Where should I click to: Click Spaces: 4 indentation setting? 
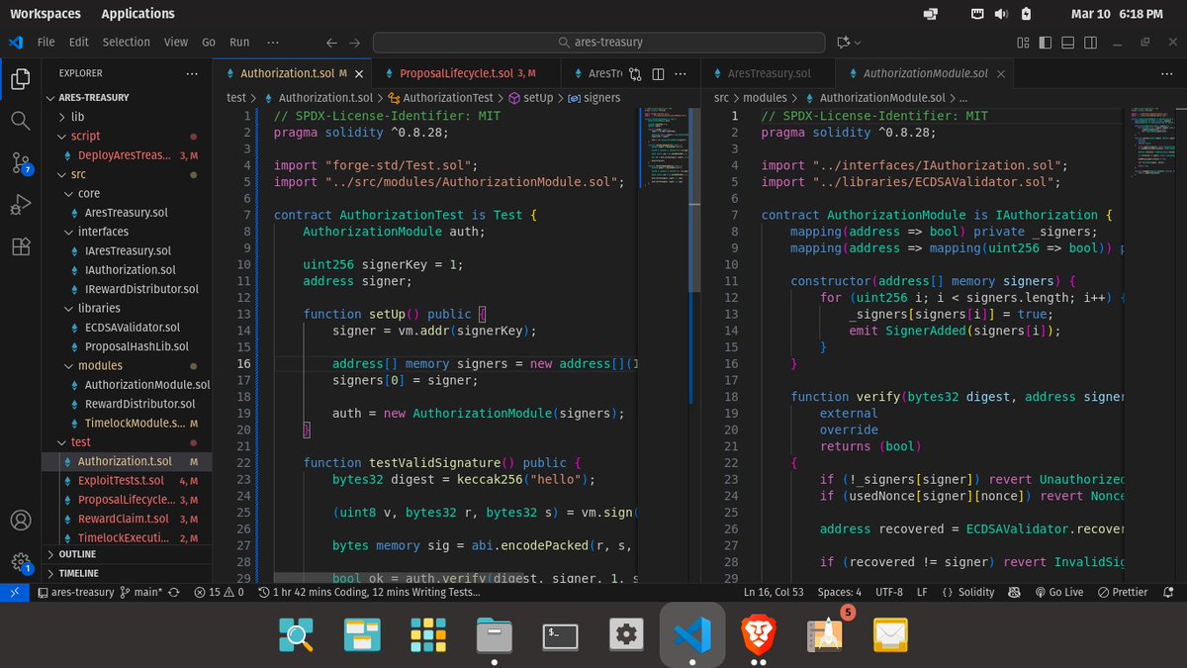tap(841, 592)
